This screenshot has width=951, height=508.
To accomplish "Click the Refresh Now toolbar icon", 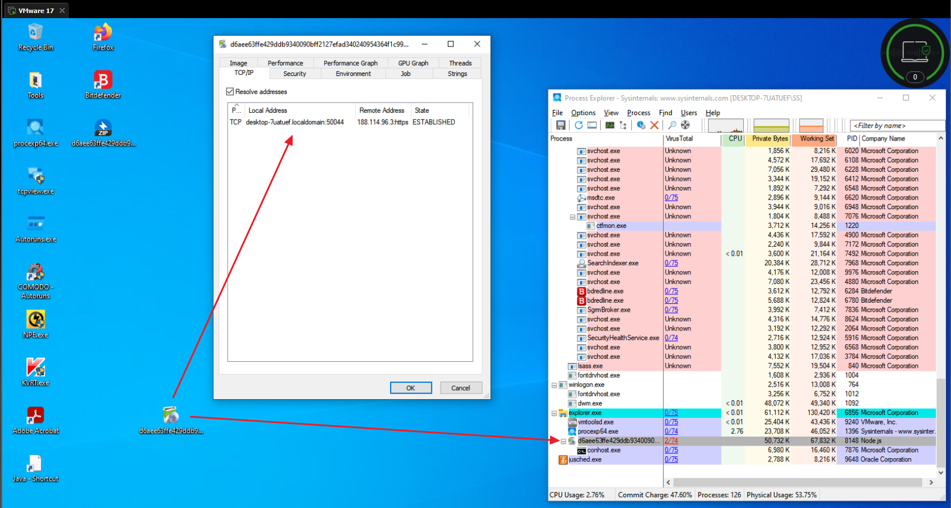I will pyautogui.click(x=579, y=125).
